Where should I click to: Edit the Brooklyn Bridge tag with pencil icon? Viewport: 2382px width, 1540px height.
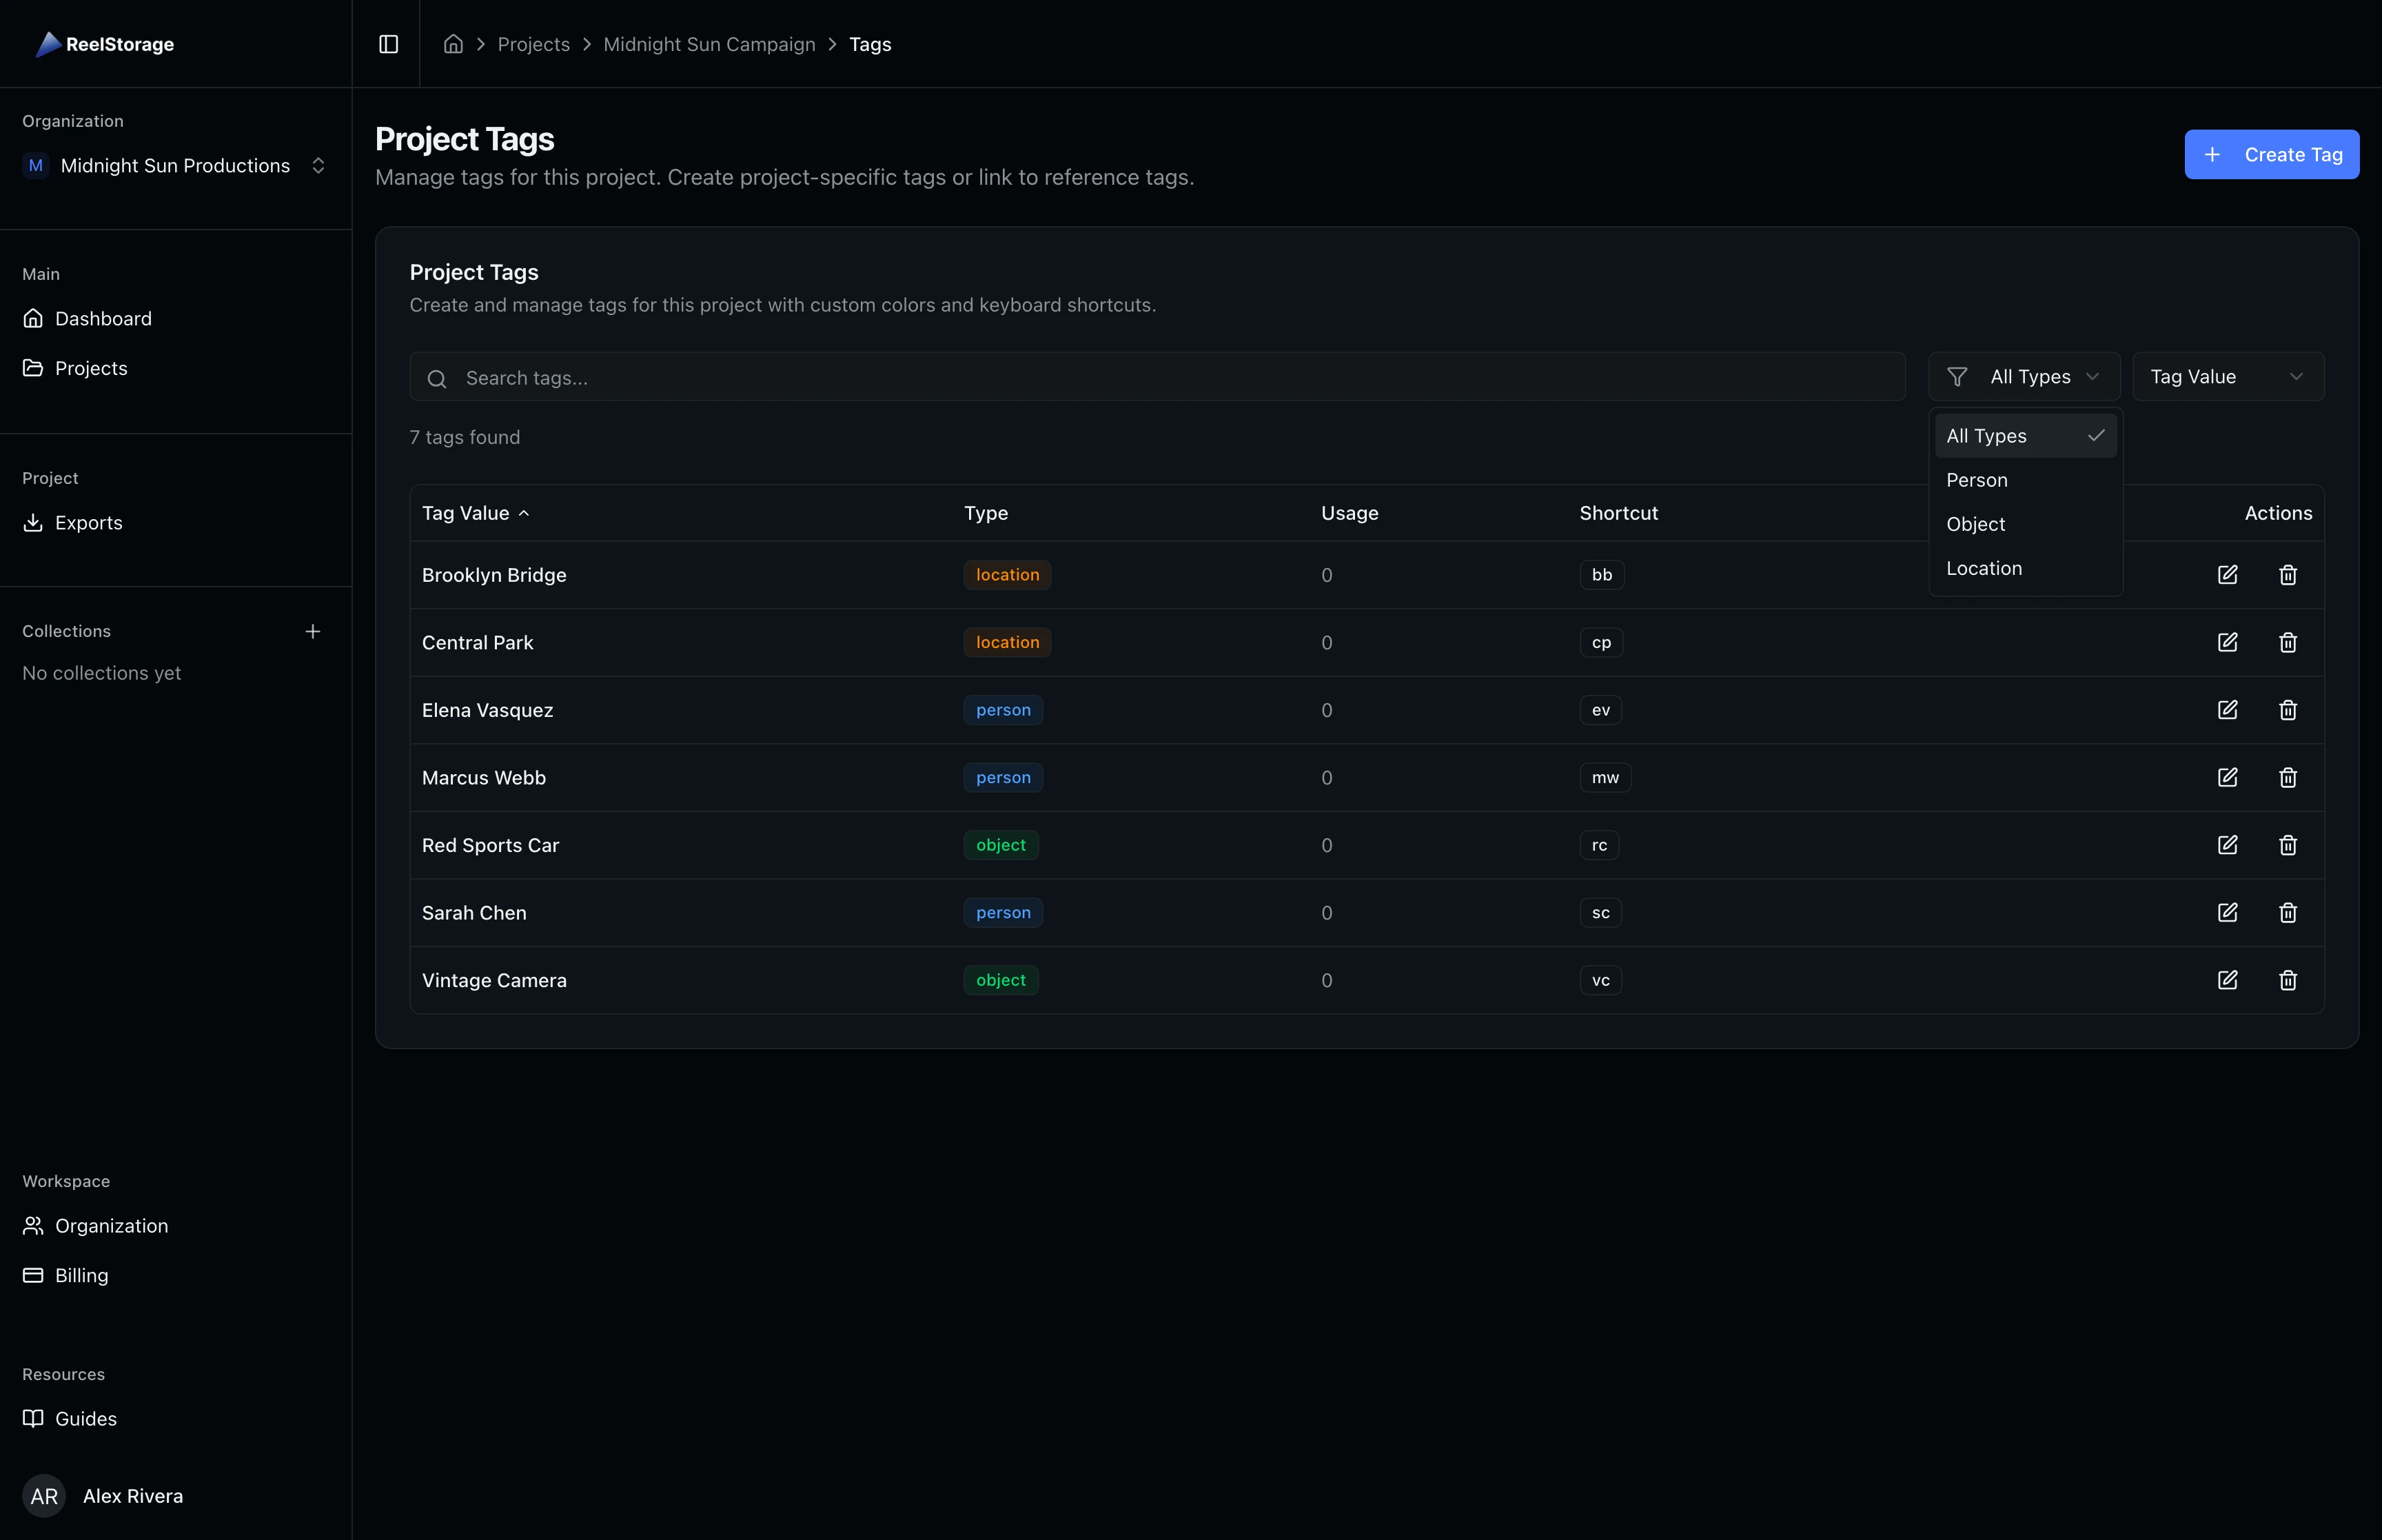2228,574
